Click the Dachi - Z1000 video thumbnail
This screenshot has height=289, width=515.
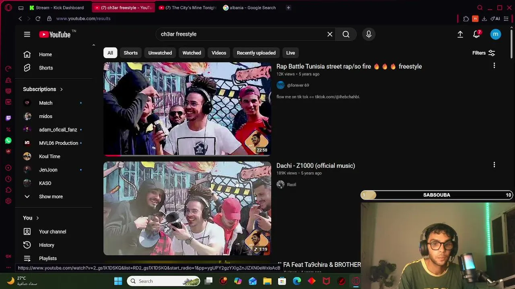click(x=187, y=208)
